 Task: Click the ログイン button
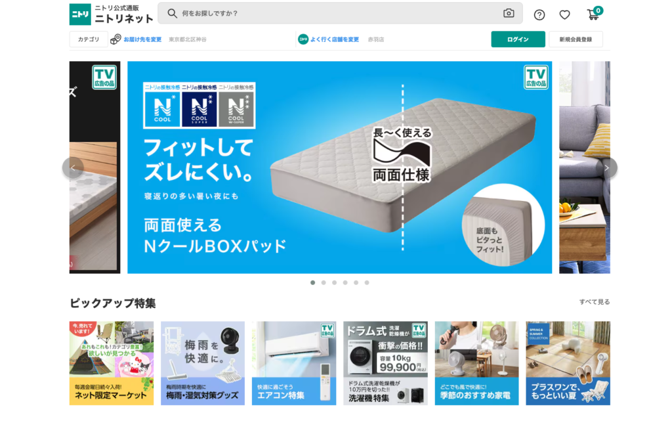(518, 39)
